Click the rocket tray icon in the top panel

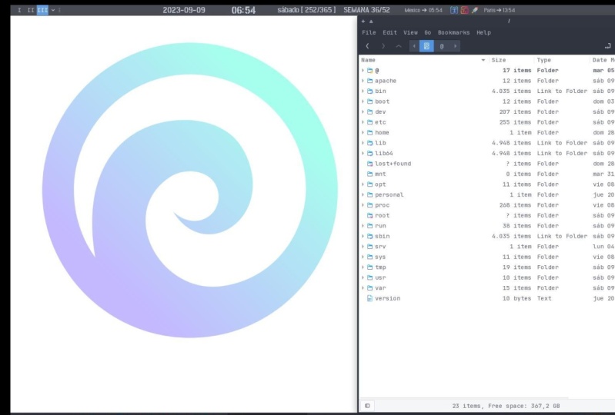point(475,10)
